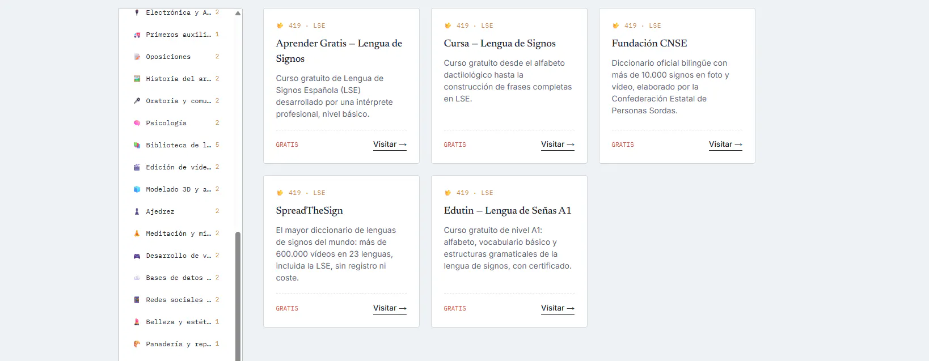929x361 pixels.
Task: Click the Belleza y estética lipstick icon
Action: 137,322
